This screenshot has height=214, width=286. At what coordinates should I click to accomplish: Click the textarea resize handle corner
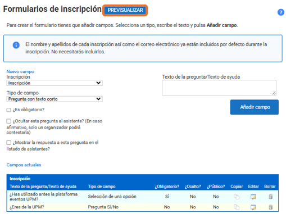pos(274,93)
